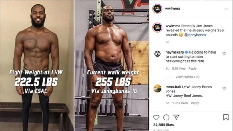Click the 255 LBS current walk weight photo
This screenshot has width=233, height=131.
(112, 65)
